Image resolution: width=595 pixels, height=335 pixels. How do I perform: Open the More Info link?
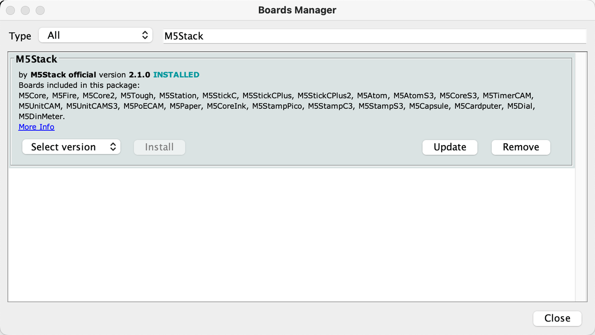(36, 127)
